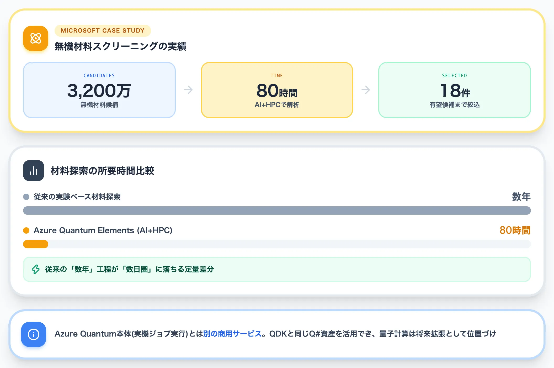Image resolution: width=554 pixels, height=368 pixels.
Task: Click the caption AI+HPCで解析
Action: pos(277,105)
